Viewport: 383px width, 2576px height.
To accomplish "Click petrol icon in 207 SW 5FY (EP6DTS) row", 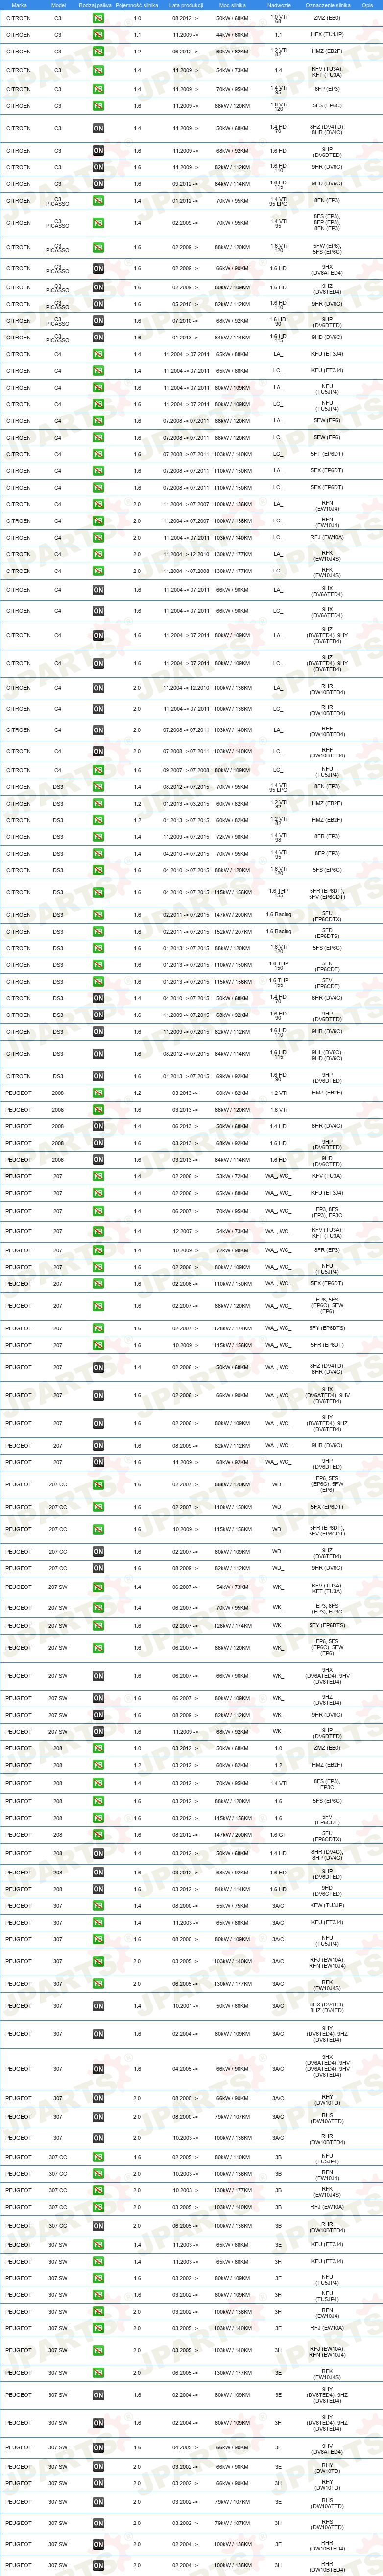I will 98,1626.
